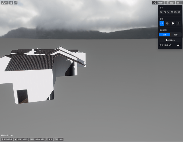Switch to the 流畅 quality tab
The image size is (183, 142).
pyautogui.click(x=176, y=34)
